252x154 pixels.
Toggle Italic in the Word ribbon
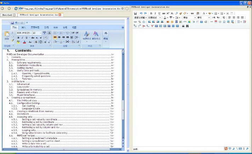pos(22,38)
